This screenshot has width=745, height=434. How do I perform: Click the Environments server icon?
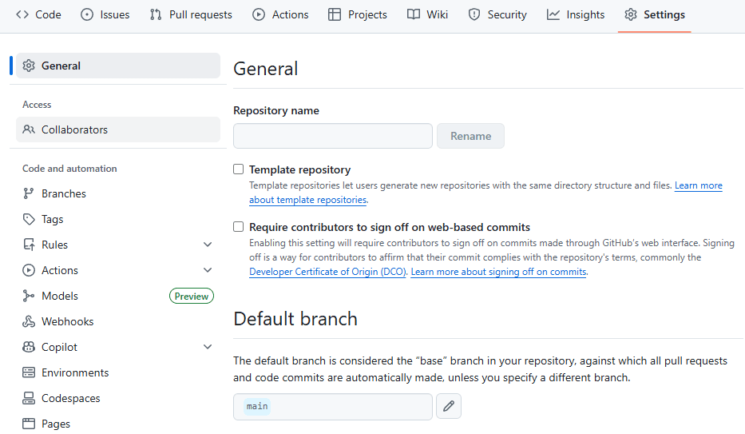29,372
